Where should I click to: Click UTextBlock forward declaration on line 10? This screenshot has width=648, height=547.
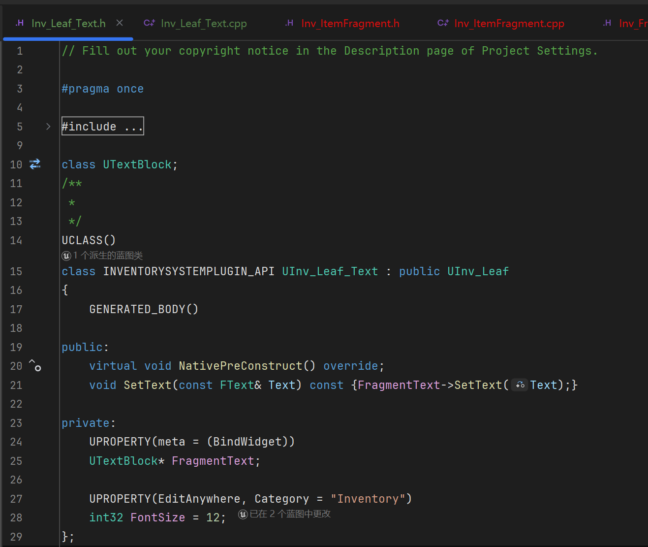click(x=137, y=164)
